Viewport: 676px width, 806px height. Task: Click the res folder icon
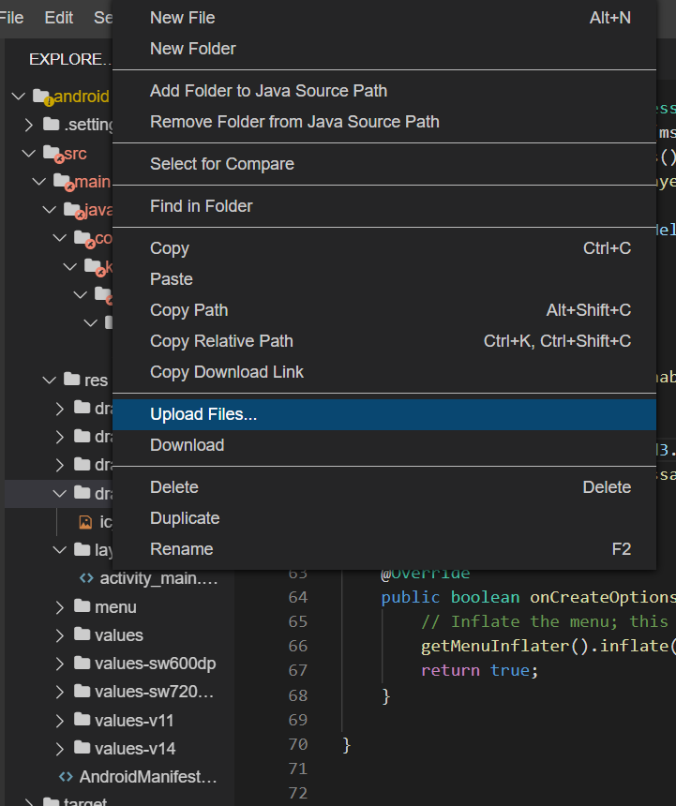click(71, 380)
